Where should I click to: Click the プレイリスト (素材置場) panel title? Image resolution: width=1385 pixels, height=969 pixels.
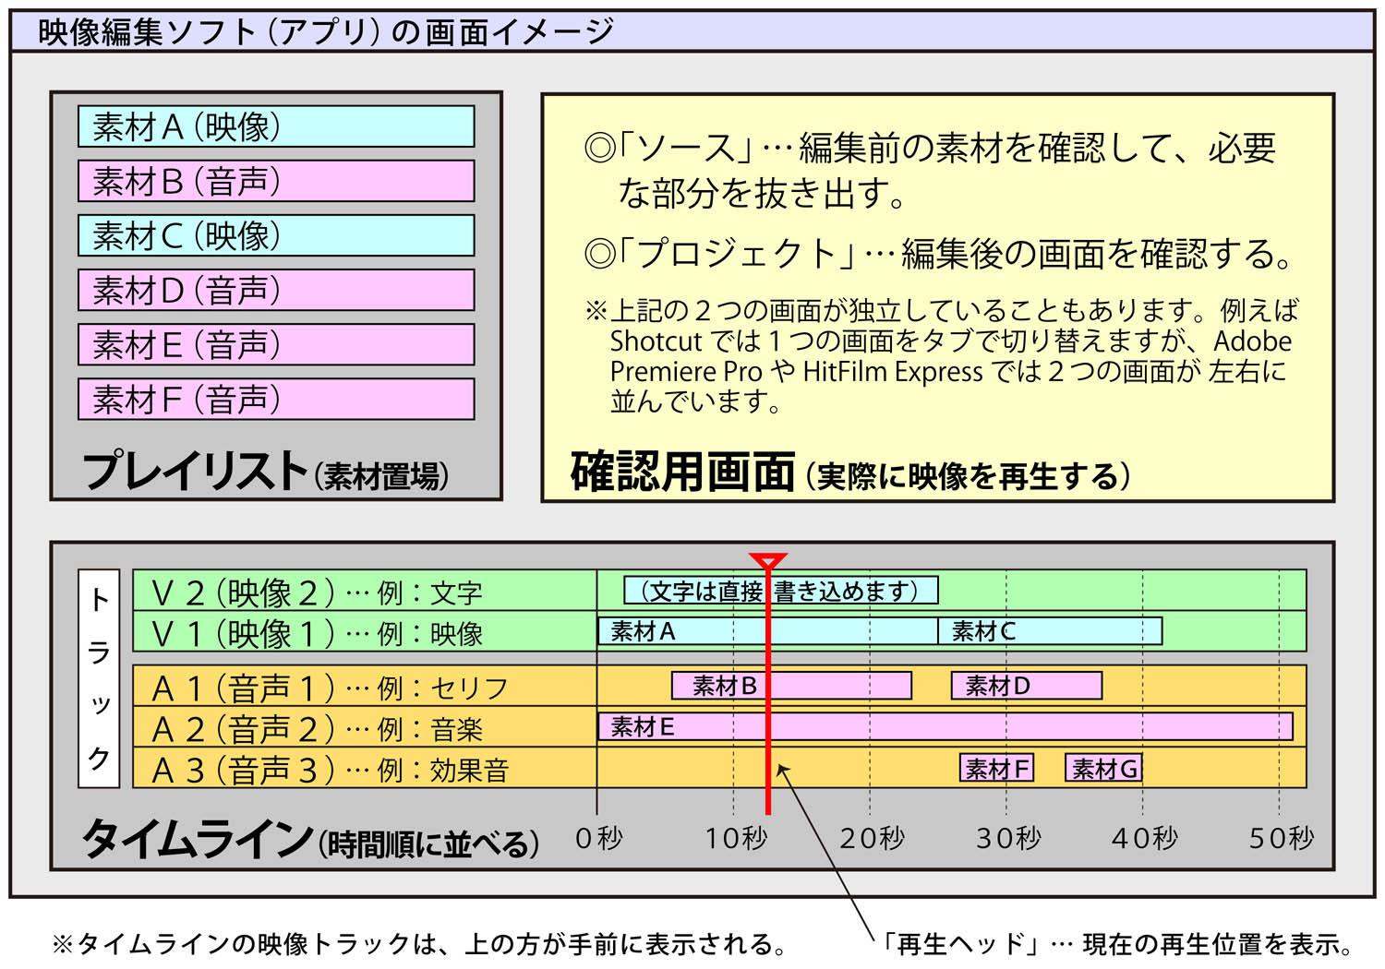click(x=266, y=471)
